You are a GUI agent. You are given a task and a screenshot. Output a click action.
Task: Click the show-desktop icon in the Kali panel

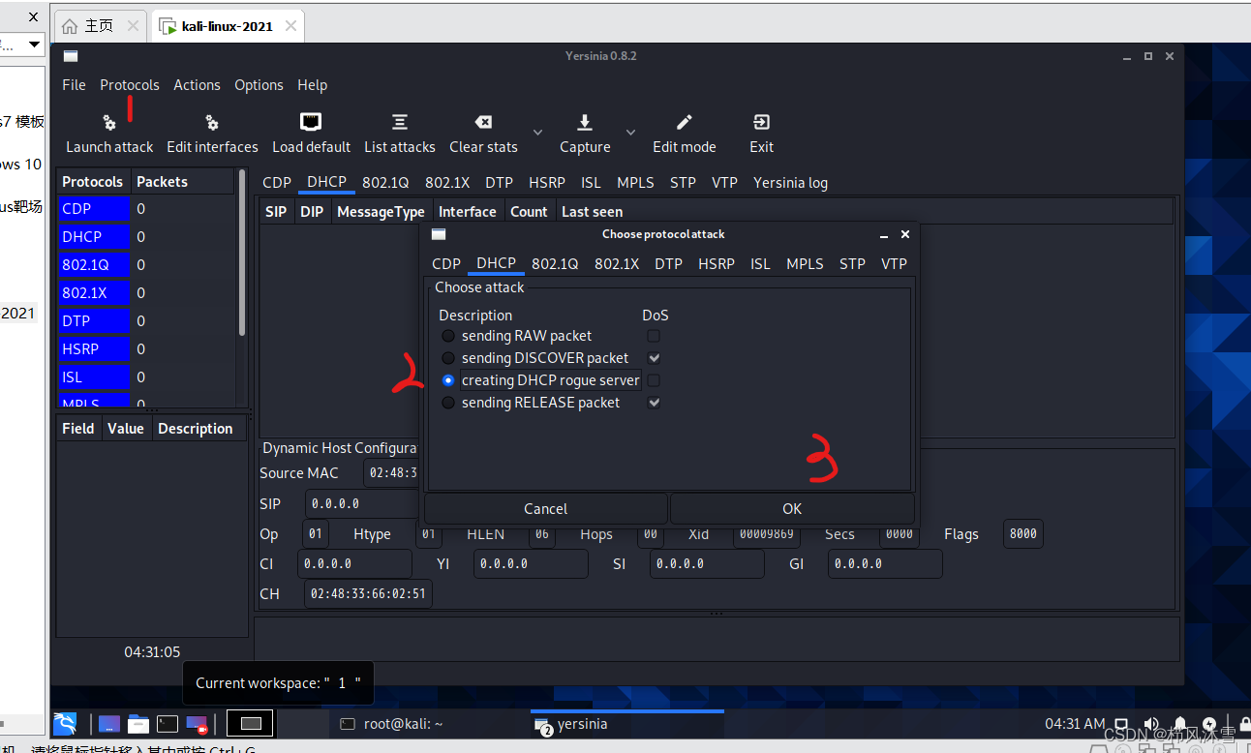click(x=109, y=723)
